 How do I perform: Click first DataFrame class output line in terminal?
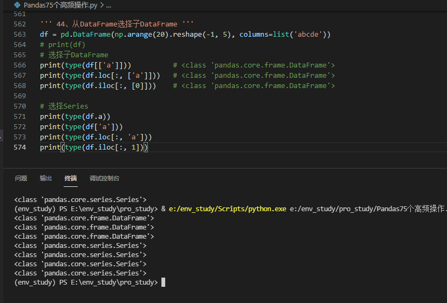point(84,218)
